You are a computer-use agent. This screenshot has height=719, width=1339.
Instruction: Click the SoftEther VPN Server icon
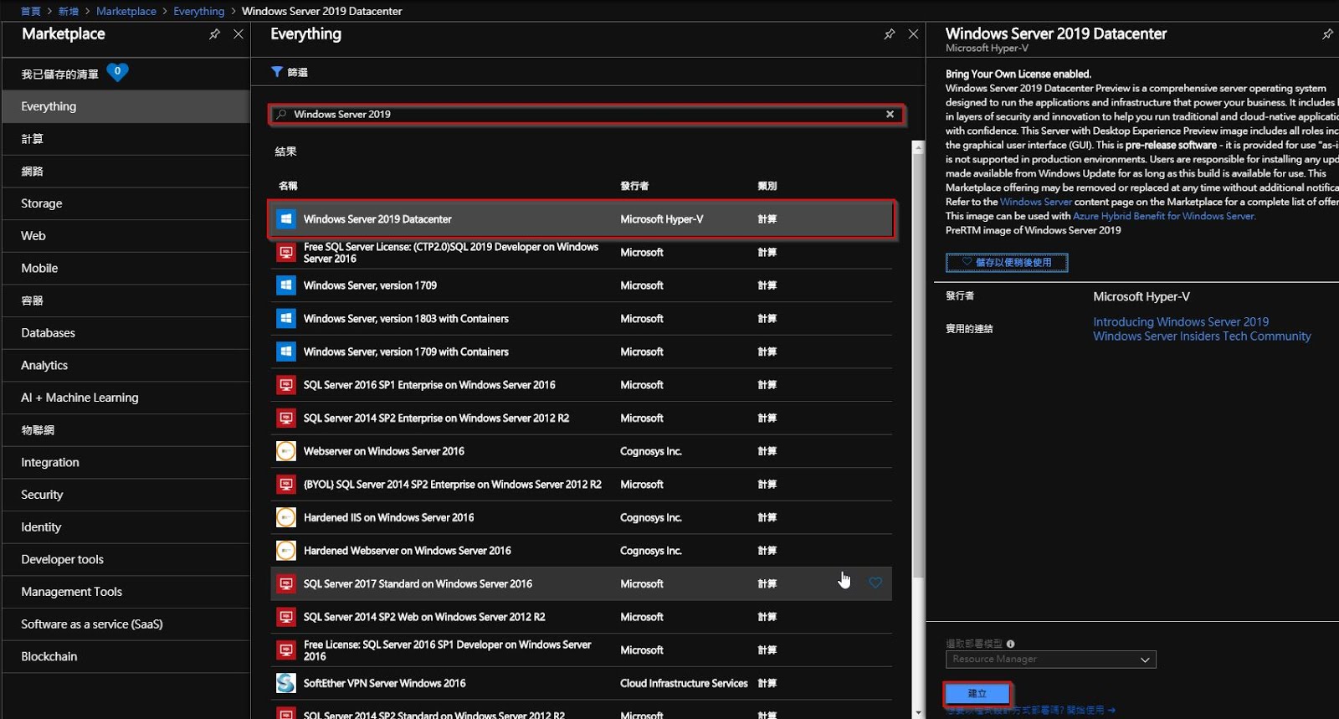tap(286, 683)
